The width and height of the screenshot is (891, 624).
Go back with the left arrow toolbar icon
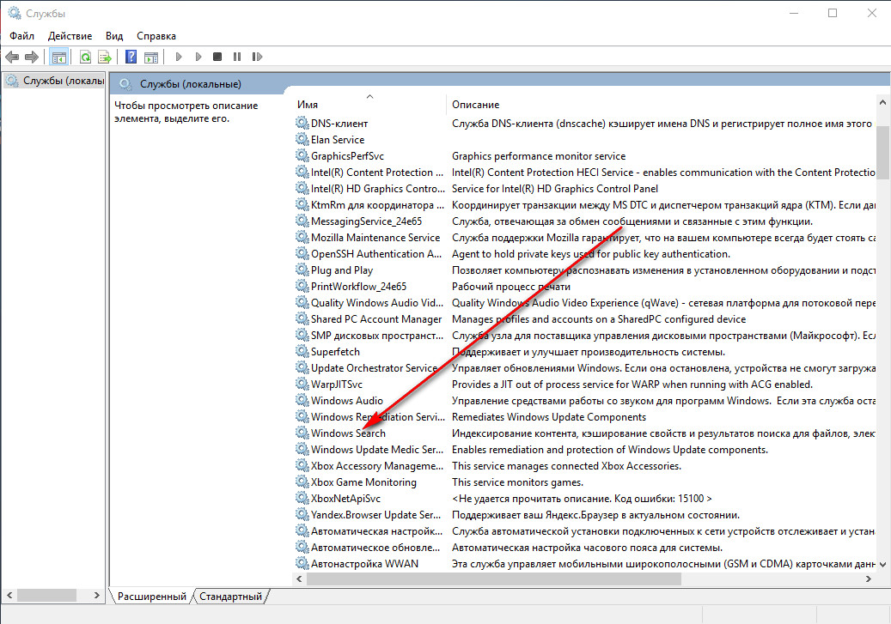click(x=12, y=57)
